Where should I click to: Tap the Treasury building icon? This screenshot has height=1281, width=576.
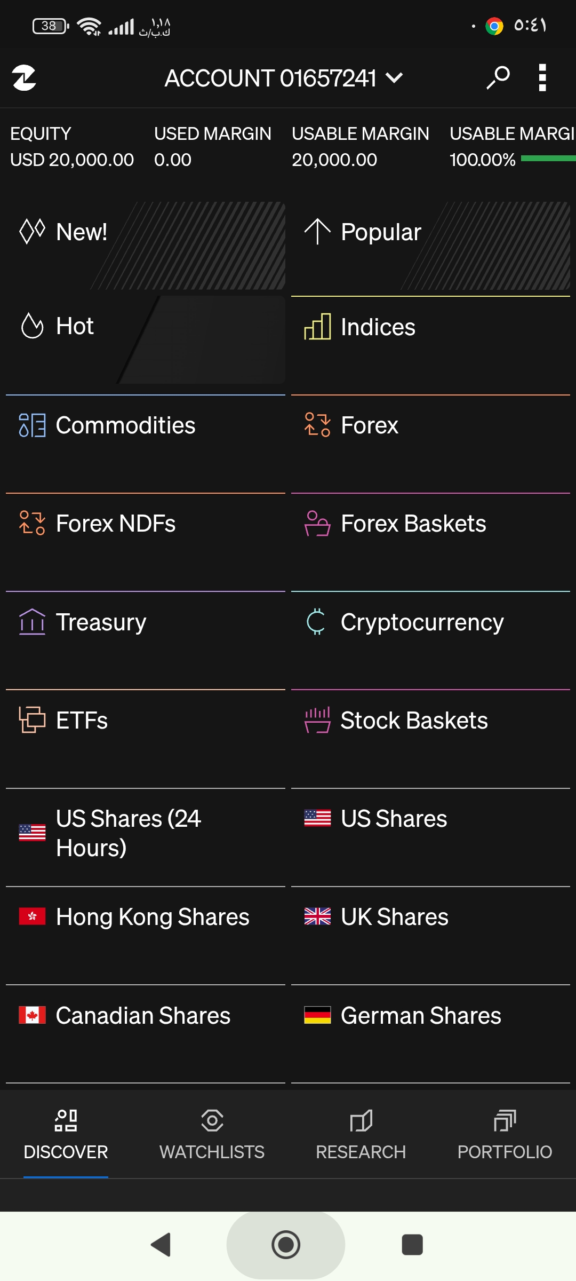32,622
